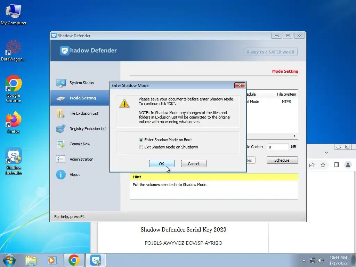
Task: Select Enter Shadow Mode on Boot
Action: [x=166, y=140]
